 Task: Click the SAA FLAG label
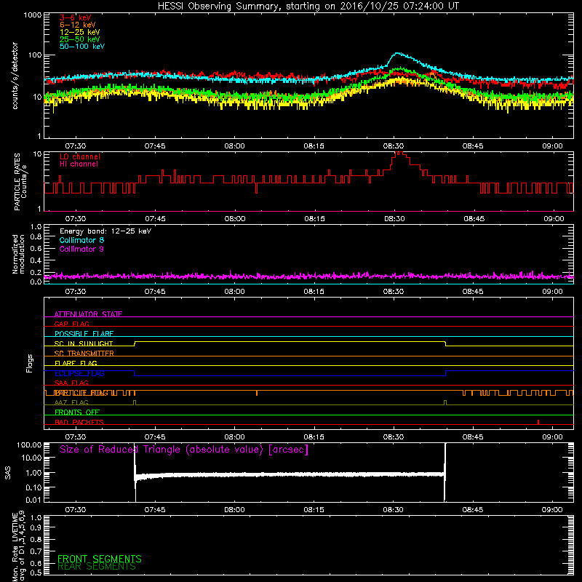[71, 383]
